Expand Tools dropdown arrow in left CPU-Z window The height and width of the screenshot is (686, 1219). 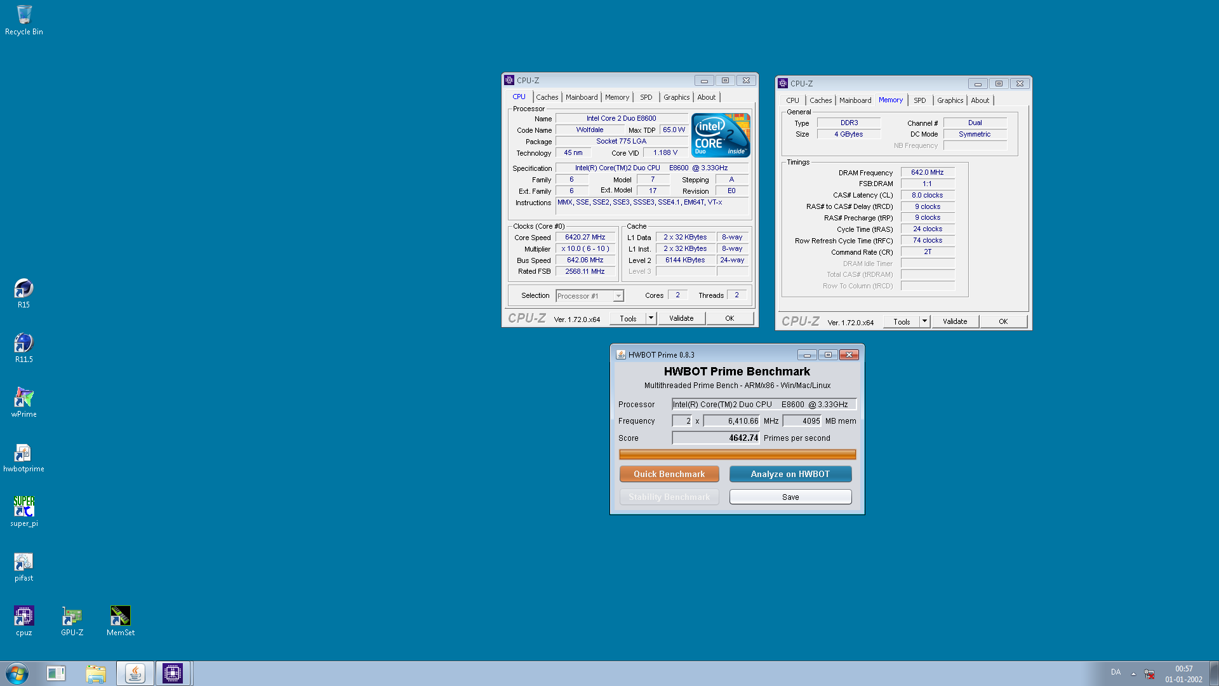coord(651,318)
